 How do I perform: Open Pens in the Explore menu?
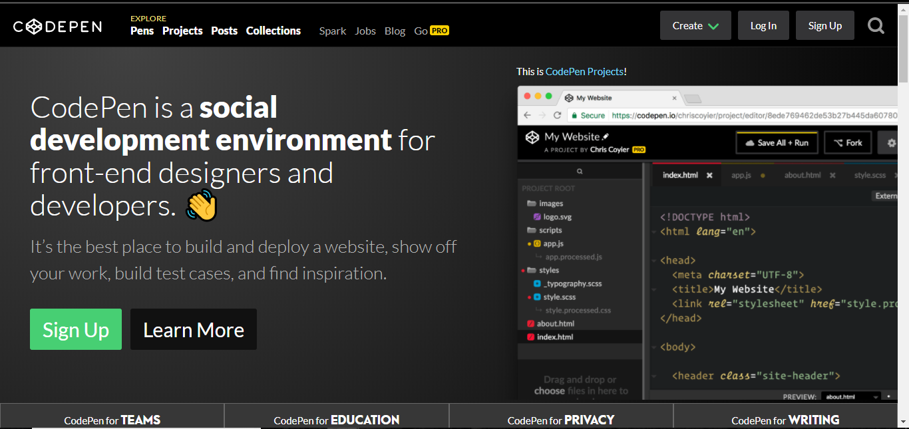pyautogui.click(x=142, y=31)
